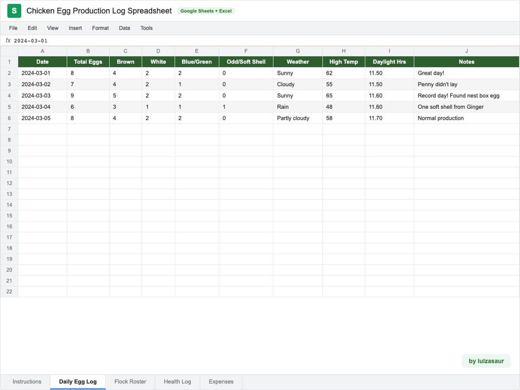Open the Insert menu
The width and height of the screenshot is (520, 390).
point(75,28)
